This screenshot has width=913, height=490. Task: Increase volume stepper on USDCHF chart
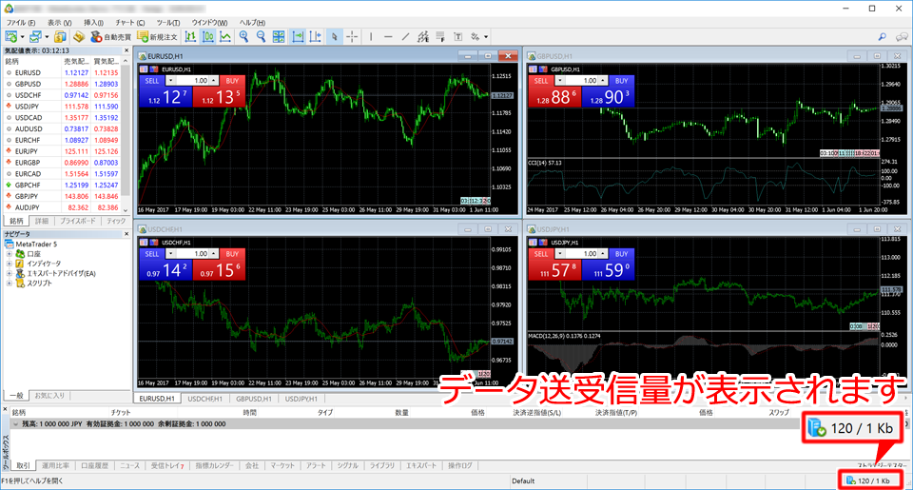pyautogui.click(x=214, y=252)
